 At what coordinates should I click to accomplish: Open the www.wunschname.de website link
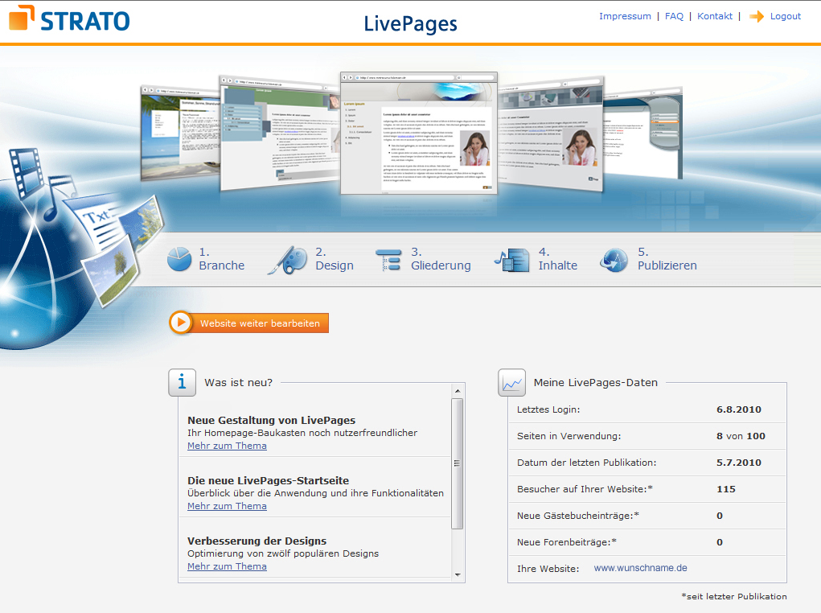[x=640, y=568]
